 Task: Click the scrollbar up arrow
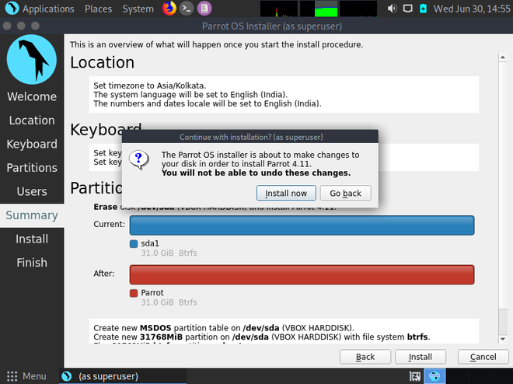pyautogui.click(x=503, y=58)
